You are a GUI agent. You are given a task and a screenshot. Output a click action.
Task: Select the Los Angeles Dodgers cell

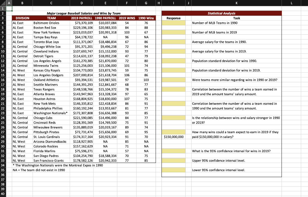[x=51, y=75]
